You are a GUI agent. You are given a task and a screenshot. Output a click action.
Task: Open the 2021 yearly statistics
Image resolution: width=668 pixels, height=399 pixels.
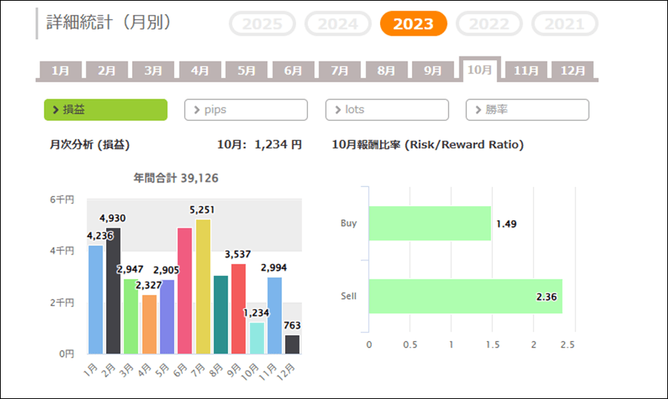(x=565, y=24)
